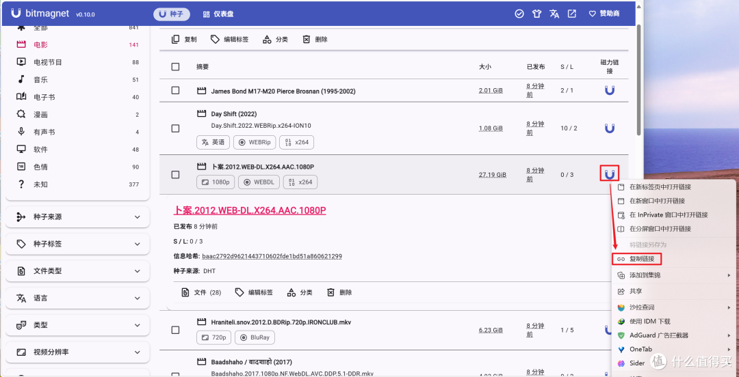
Task: Select the 漫画 comics category
Action: [x=78, y=114]
